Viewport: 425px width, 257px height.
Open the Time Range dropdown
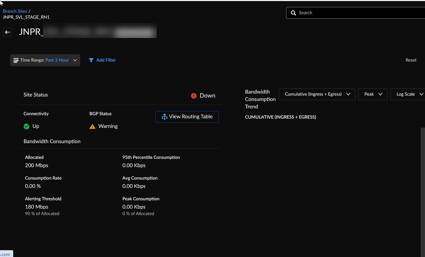coord(45,60)
